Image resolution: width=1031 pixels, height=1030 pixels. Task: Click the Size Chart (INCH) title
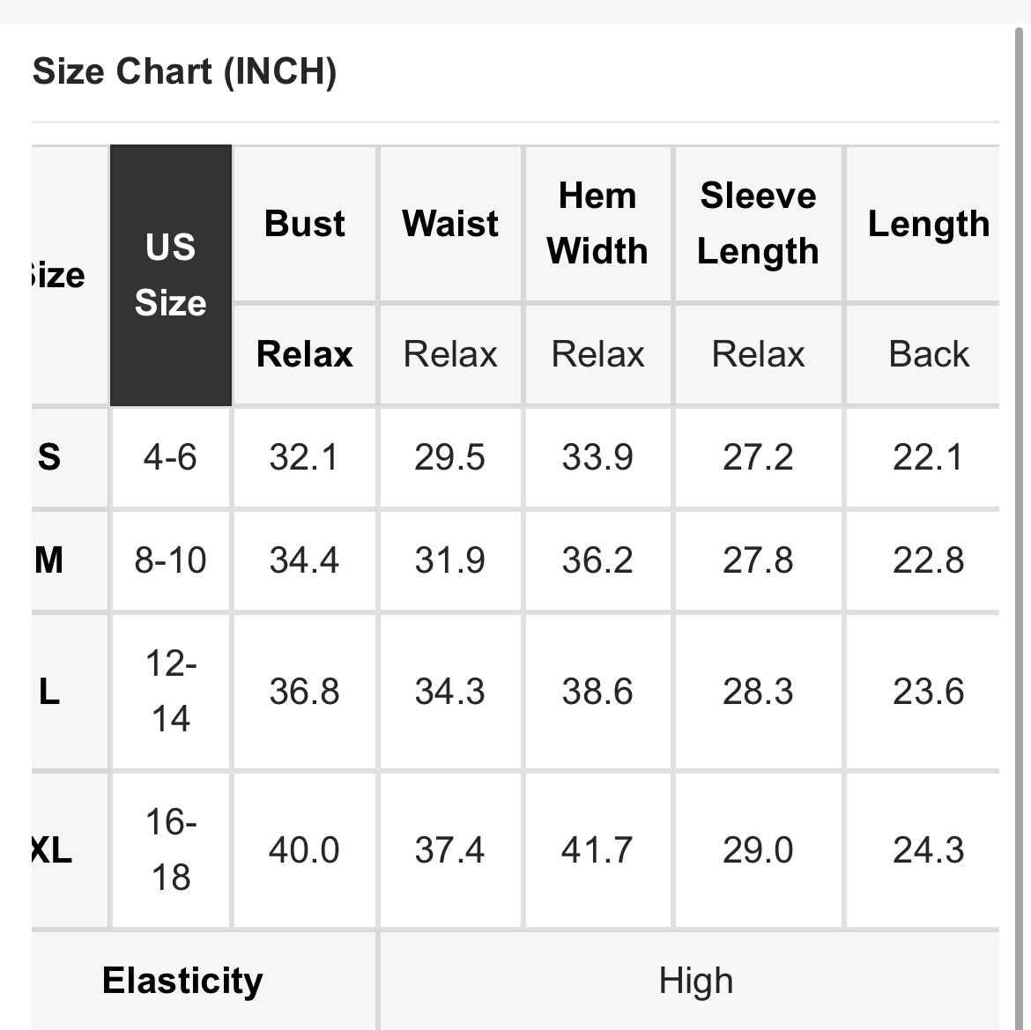[184, 71]
